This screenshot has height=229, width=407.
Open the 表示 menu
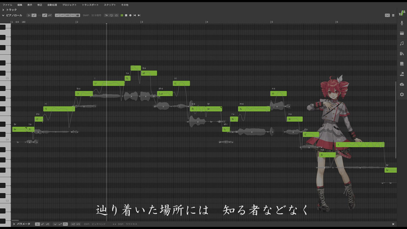point(30,5)
